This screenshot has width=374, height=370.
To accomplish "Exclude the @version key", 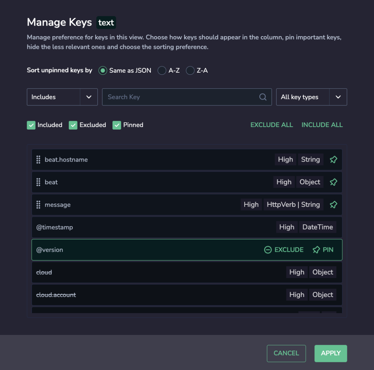I will click(x=284, y=250).
